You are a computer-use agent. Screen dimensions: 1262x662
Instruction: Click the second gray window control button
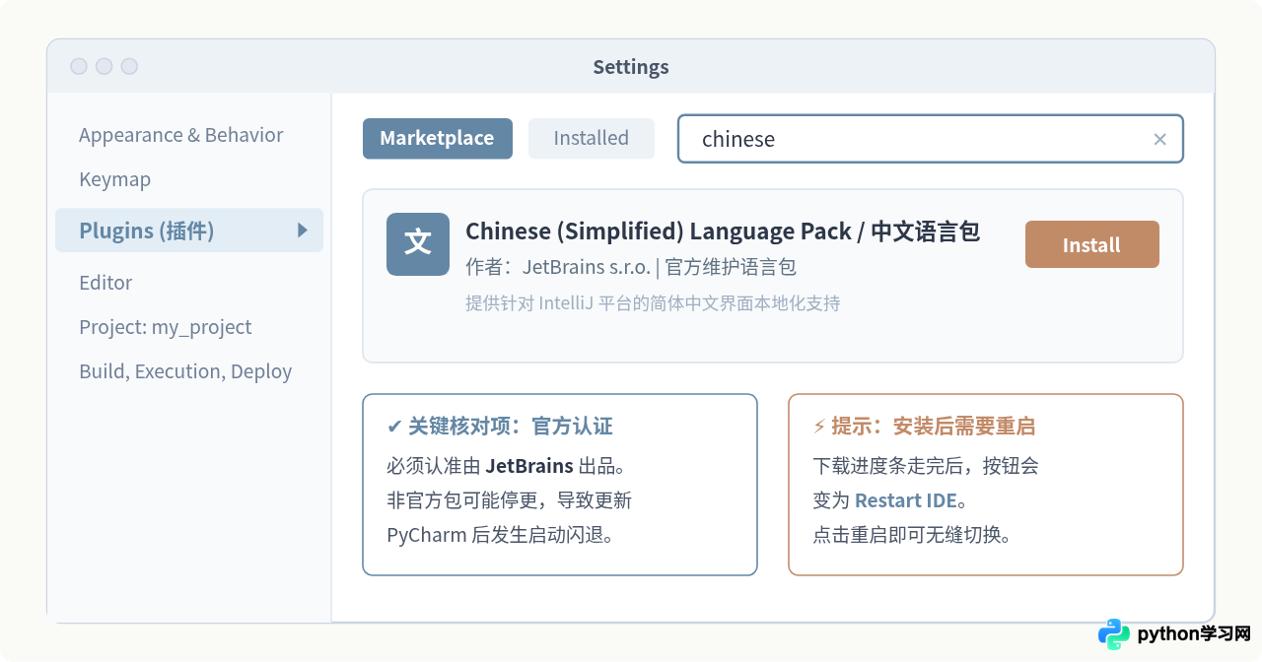pyautogui.click(x=105, y=66)
